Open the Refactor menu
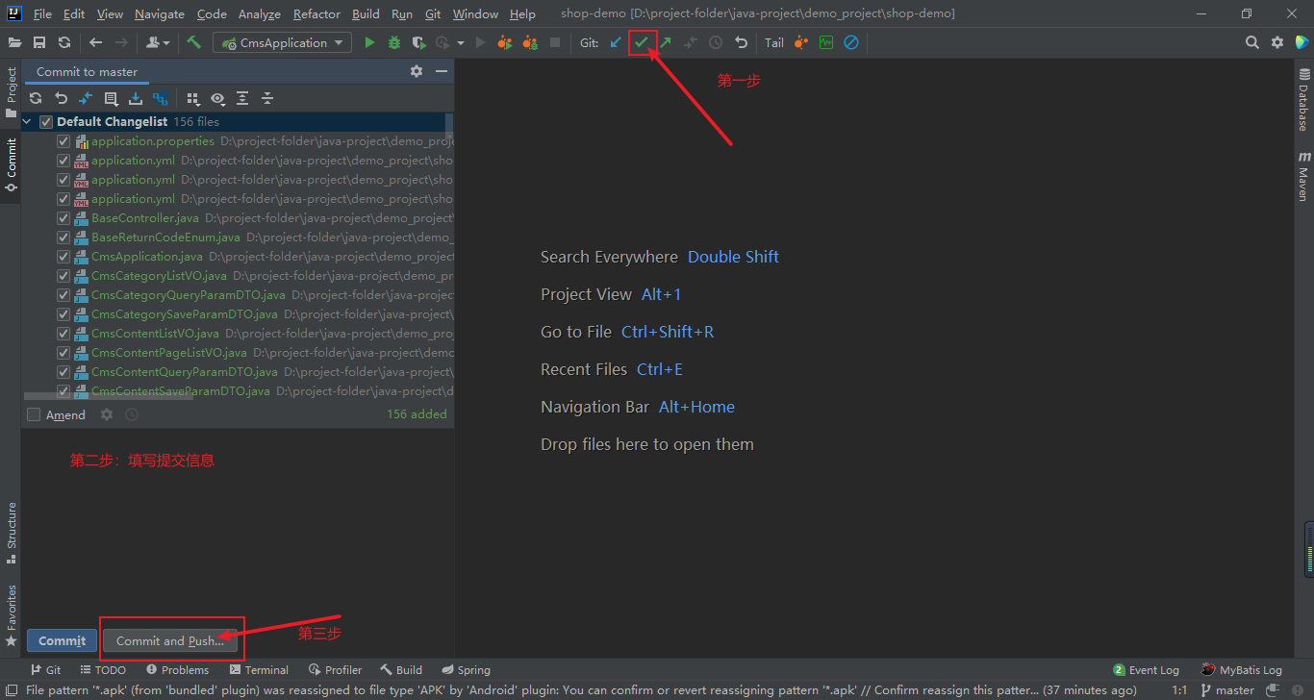 pyautogui.click(x=317, y=14)
